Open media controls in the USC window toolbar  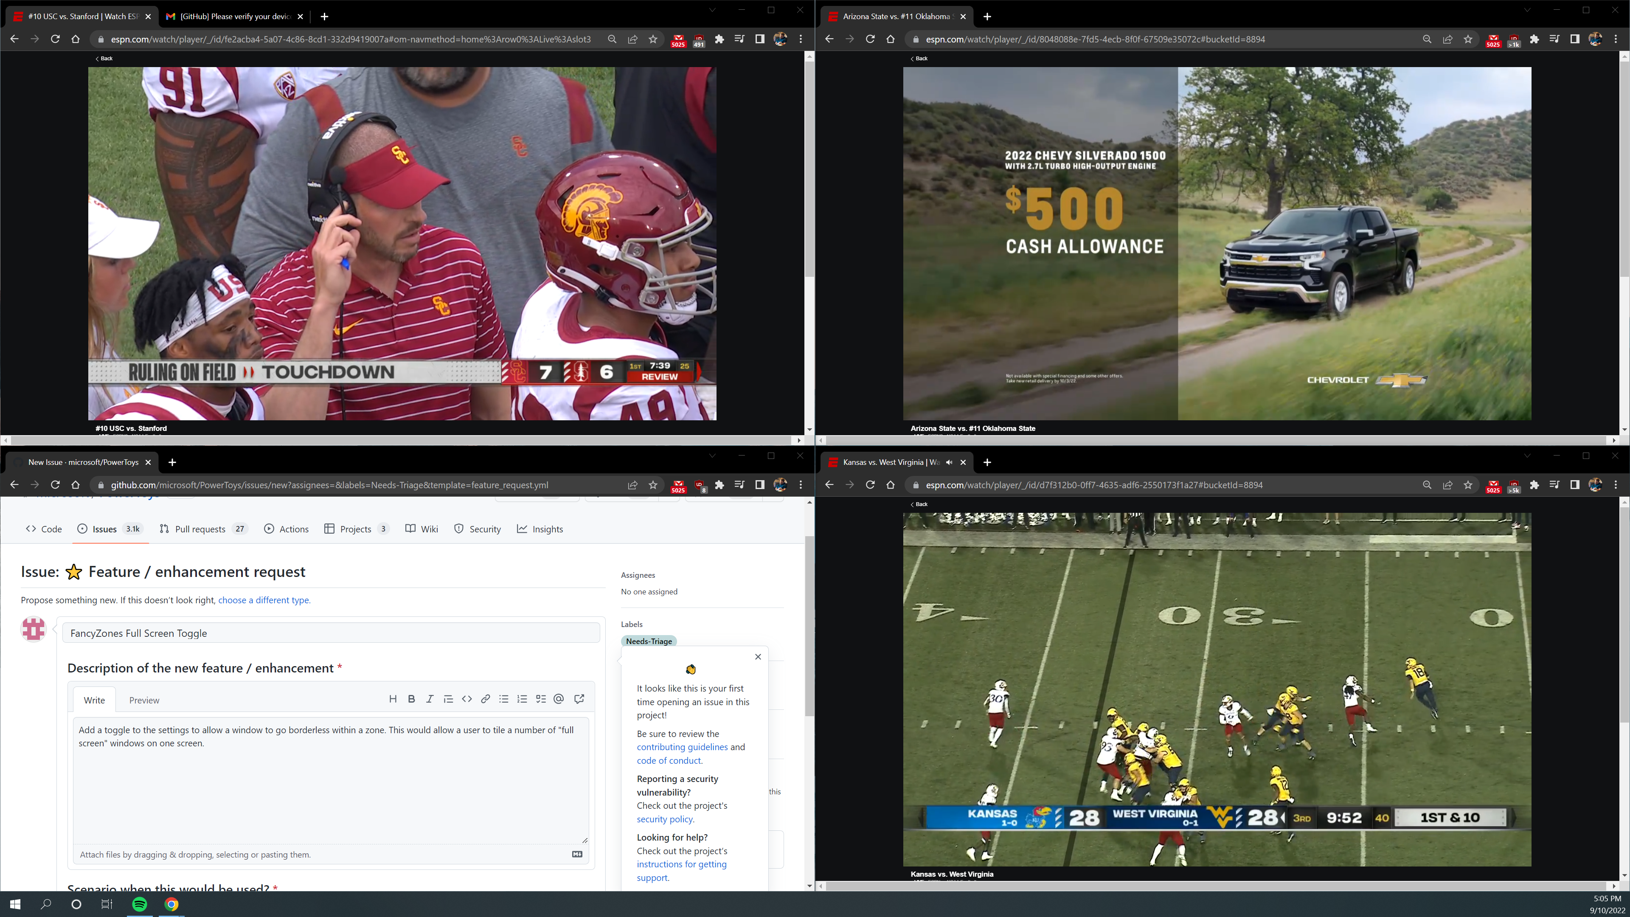(740, 39)
